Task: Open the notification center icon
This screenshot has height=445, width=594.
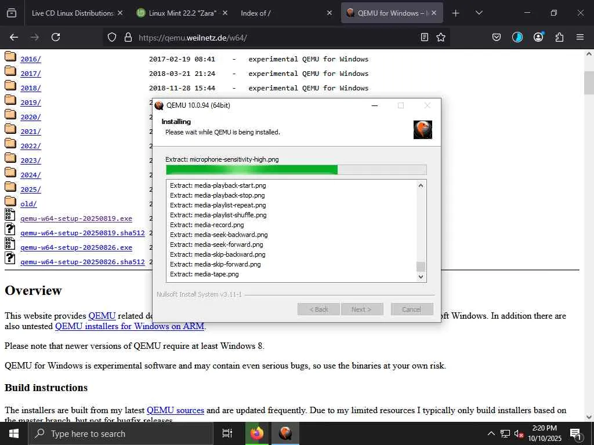Action: click(x=575, y=433)
